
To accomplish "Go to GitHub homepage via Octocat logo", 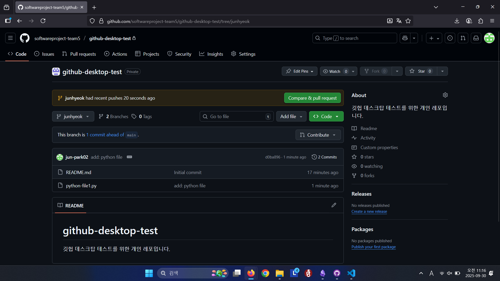I will pyautogui.click(x=25, y=38).
